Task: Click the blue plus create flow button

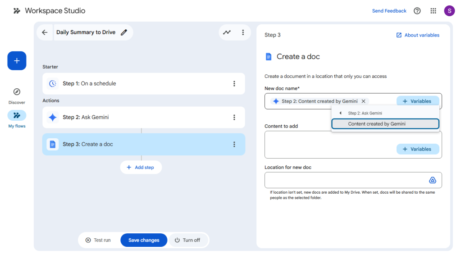Action: (17, 61)
